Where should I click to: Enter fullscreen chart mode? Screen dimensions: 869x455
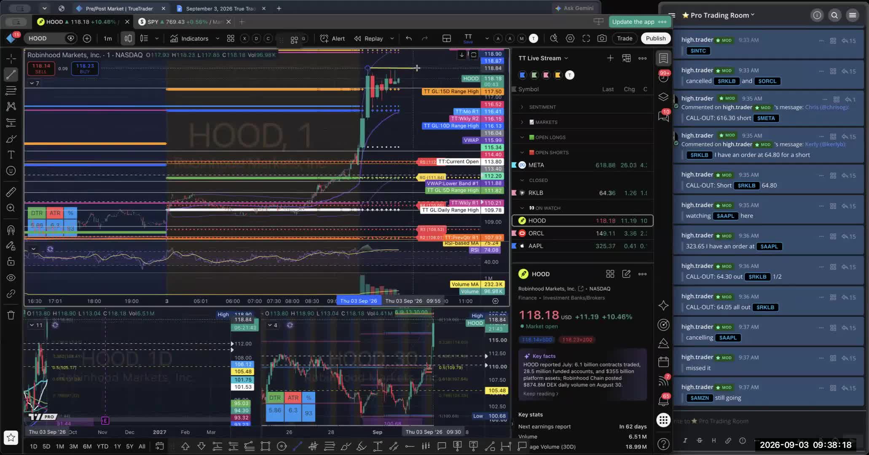point(586,38)
